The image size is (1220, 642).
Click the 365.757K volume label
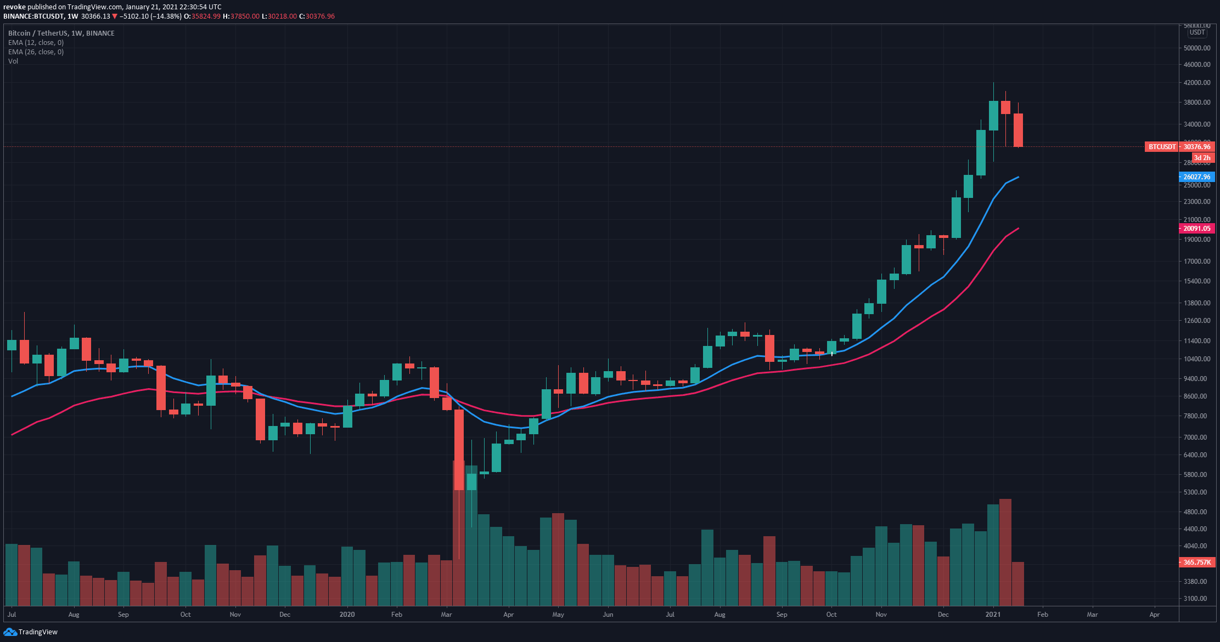tap(1197, 563)
